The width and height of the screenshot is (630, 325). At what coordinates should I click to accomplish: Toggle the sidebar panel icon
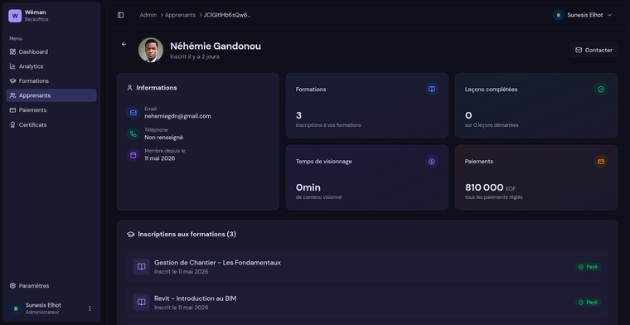pyautogui.click(x=120, y=15)
